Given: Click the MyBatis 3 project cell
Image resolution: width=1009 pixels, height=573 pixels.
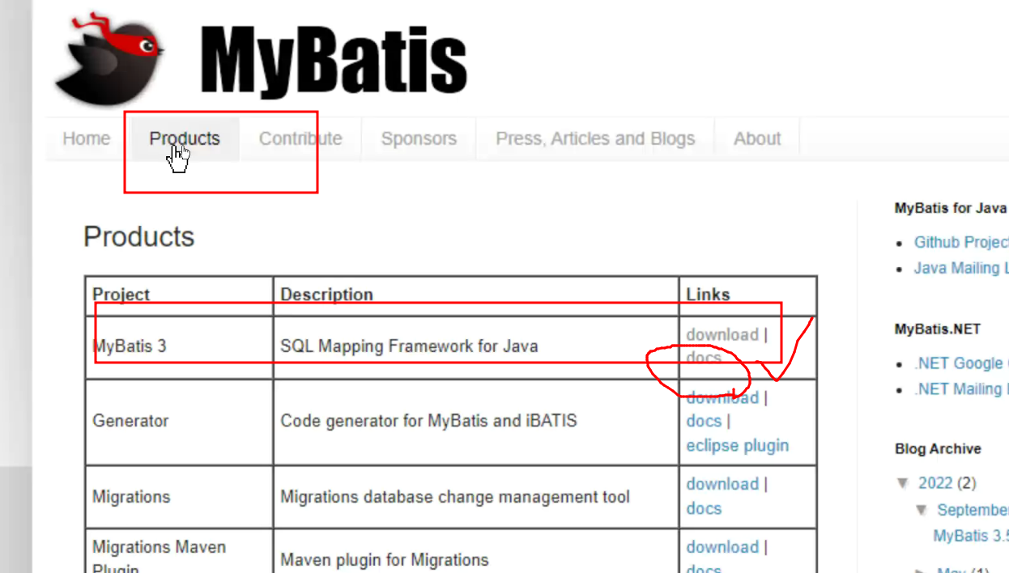Looking at the screenshot, I should coord(179,346).
